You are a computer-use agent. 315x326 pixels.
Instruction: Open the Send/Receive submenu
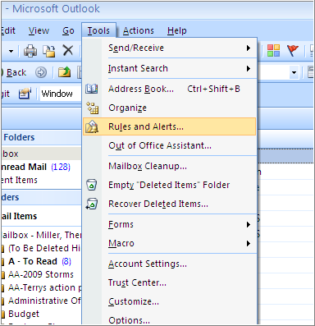click(x=169, y=48)
